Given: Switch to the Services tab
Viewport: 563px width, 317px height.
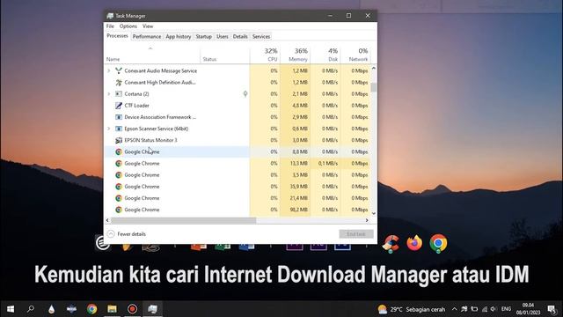Looking at the screenshot, I should click(x=261, y=37).
